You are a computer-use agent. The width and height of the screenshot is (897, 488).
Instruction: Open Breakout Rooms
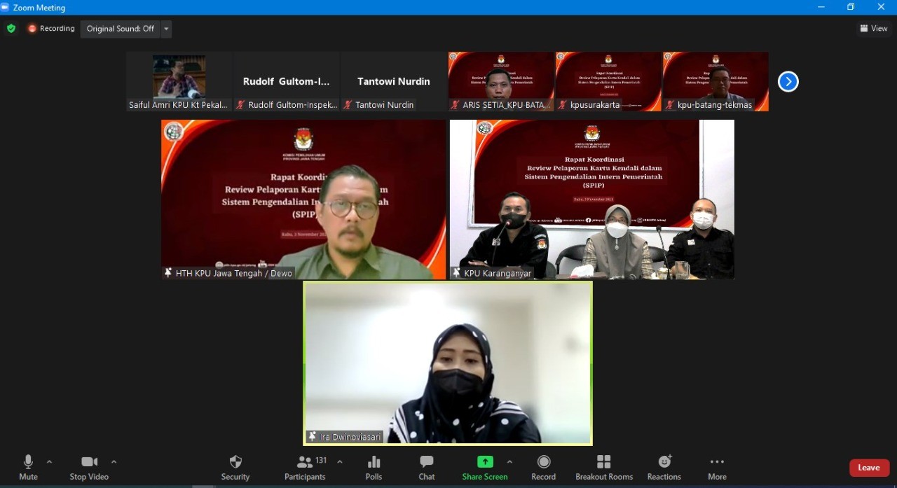pyautogui.click(x=604, y=467)
